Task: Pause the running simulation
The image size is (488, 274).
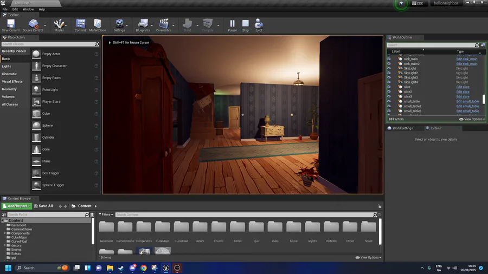Action: [x=232, y=25]
